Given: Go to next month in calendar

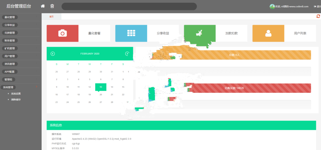Looking at the screenshot, I should 127,54.
